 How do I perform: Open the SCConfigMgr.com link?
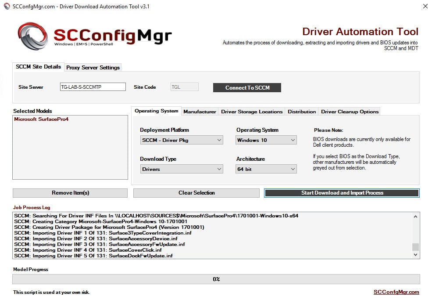coord(396,292)
